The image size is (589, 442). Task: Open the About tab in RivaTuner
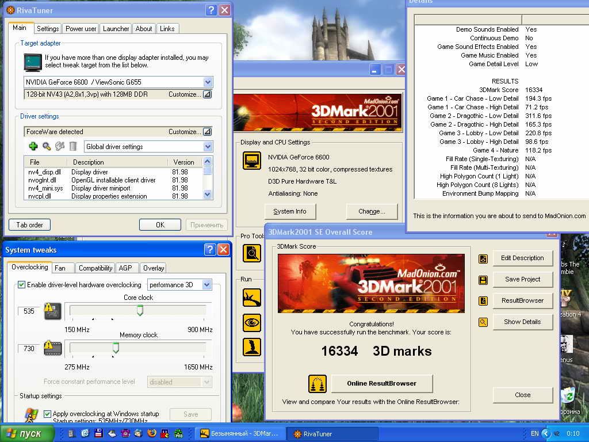(143, 29)
